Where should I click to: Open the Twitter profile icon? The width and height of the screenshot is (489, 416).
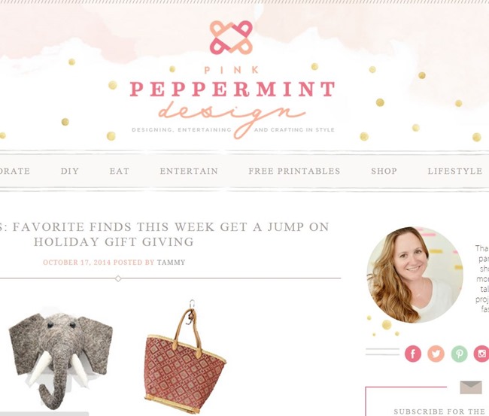click(x=436, y=354)
